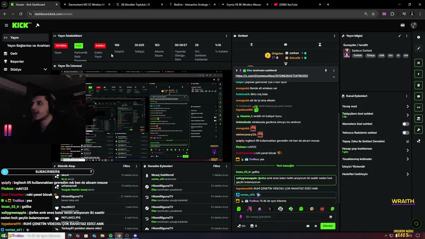Click the Yeni mesajlar divider button

(x=285, y=166)
